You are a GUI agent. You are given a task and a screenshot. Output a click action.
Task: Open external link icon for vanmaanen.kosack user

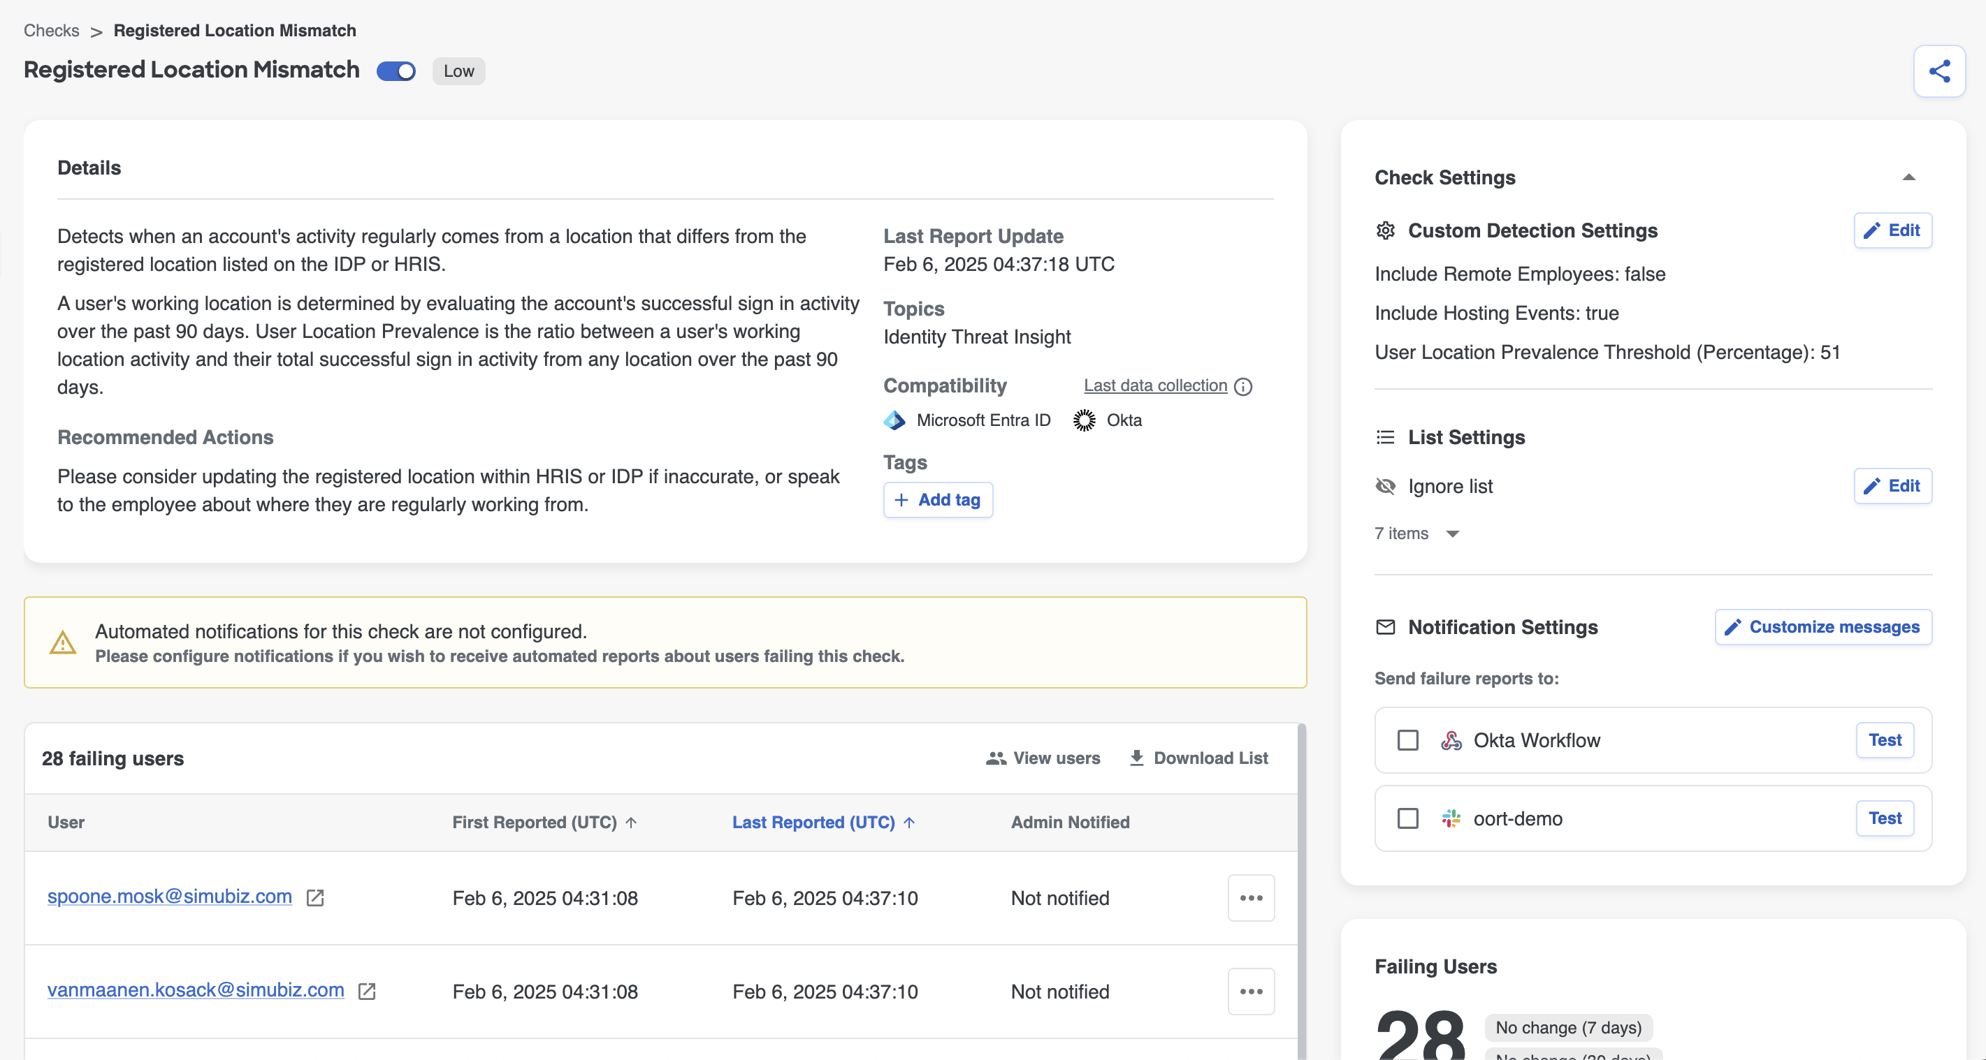point(367,991)
